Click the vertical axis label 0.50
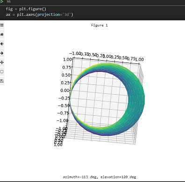Viewport: 185px width, 182px height. (x=66, y=75)
